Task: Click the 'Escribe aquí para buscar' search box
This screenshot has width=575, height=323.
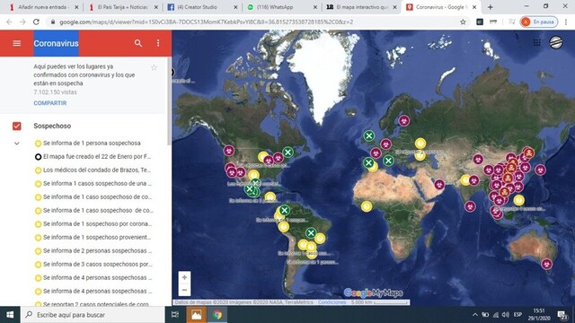Action: point(93,315)
